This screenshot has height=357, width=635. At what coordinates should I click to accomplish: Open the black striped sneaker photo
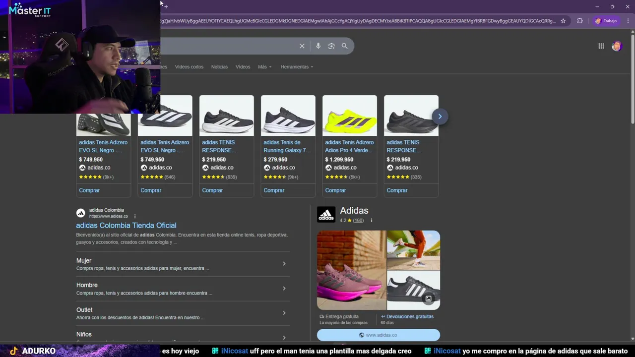coord(414,290)
